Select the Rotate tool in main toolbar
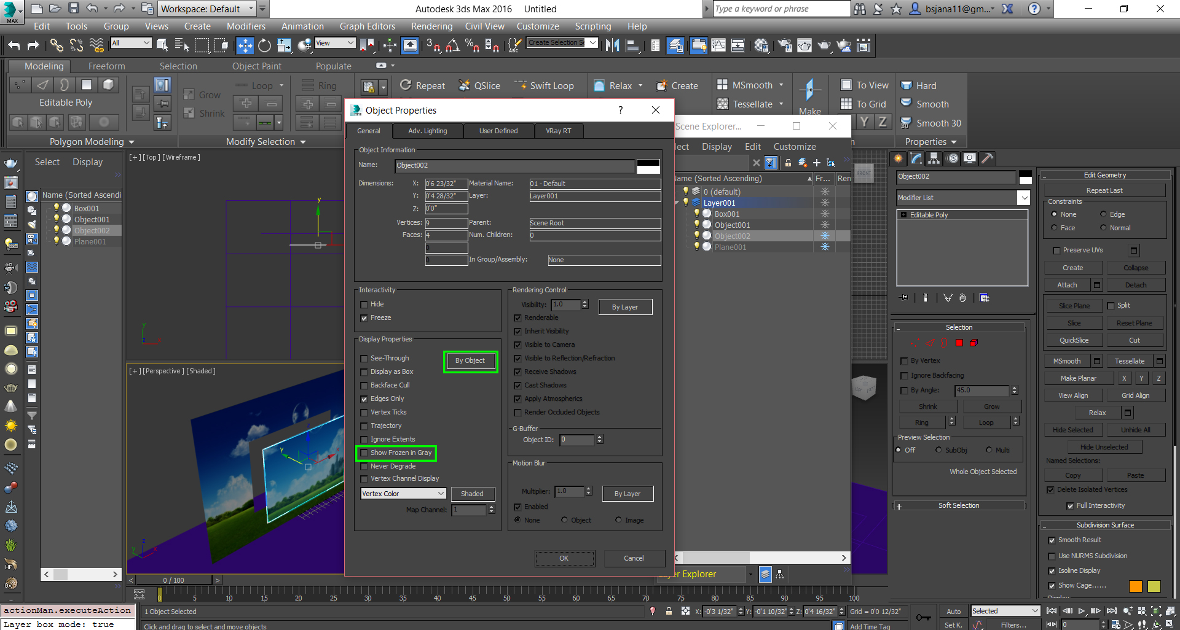This screenshot has width=1180, height=630. click(x=264, y=45)
